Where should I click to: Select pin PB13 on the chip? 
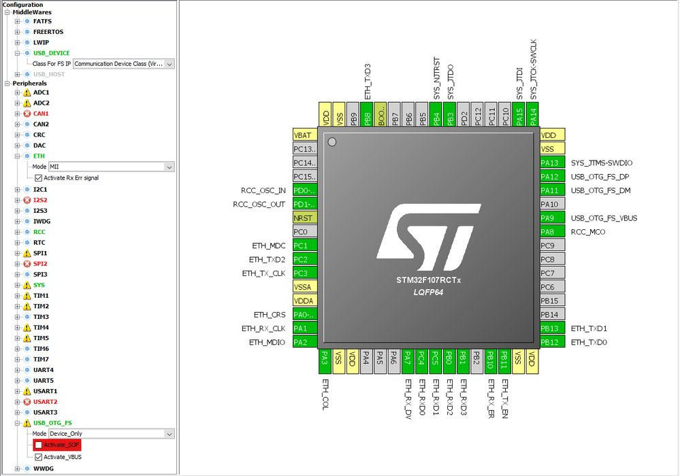coord(552,328)
